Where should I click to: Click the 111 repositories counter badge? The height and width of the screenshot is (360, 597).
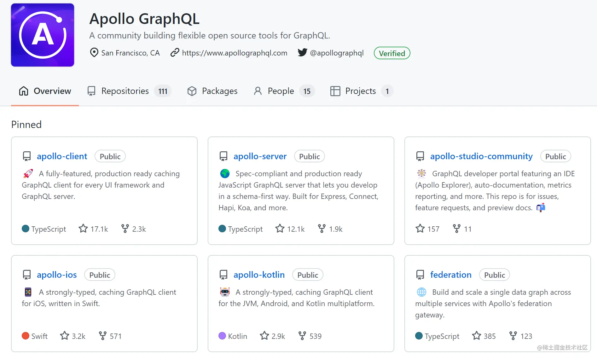[163, 91]
